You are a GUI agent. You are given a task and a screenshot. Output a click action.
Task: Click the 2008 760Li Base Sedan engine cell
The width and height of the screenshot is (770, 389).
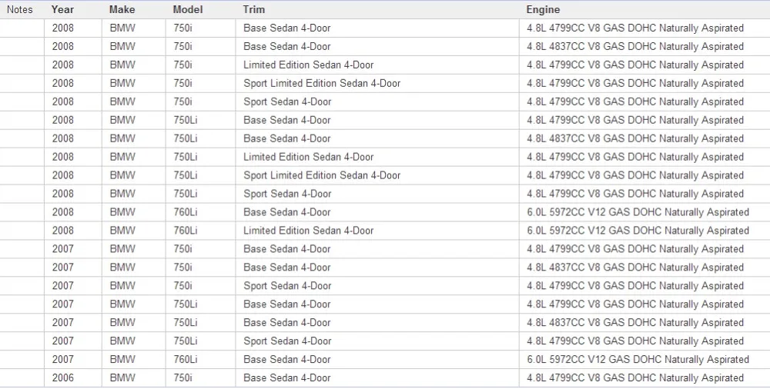tap(644, 212)
